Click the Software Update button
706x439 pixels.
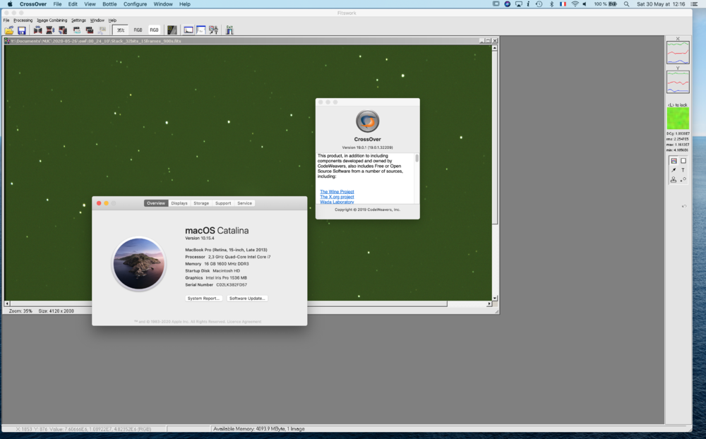(x=247, y=298)
